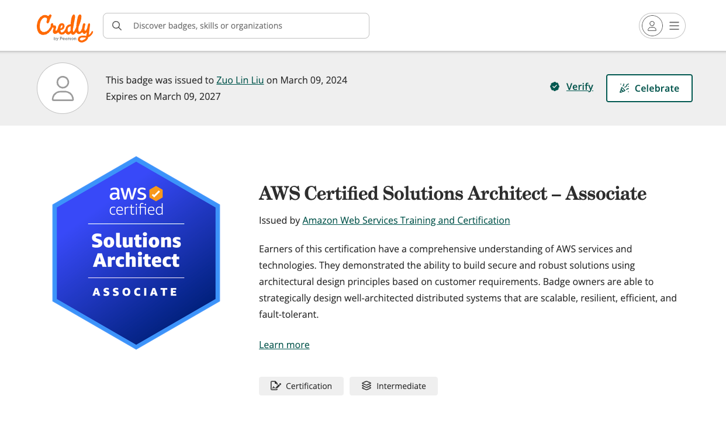726x427 pixels.
Task: Click the badge title heading text
Action: tap(452, 193)
